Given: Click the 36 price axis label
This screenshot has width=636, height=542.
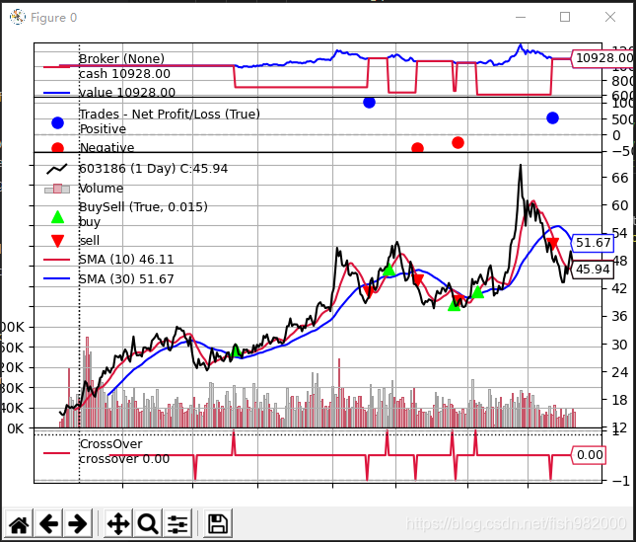Looking at the screenshot, I should coord(620,316).
